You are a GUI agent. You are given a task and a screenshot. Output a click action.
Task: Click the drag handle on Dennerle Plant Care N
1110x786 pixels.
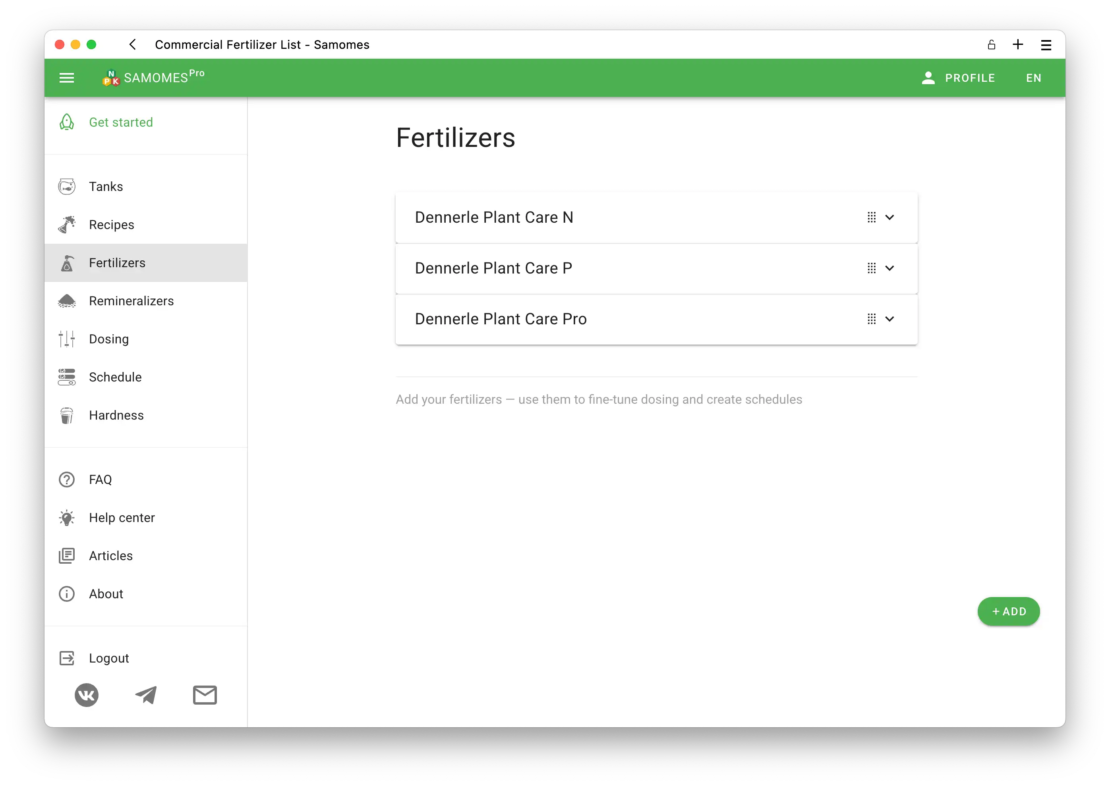click(x=871, y=217)
